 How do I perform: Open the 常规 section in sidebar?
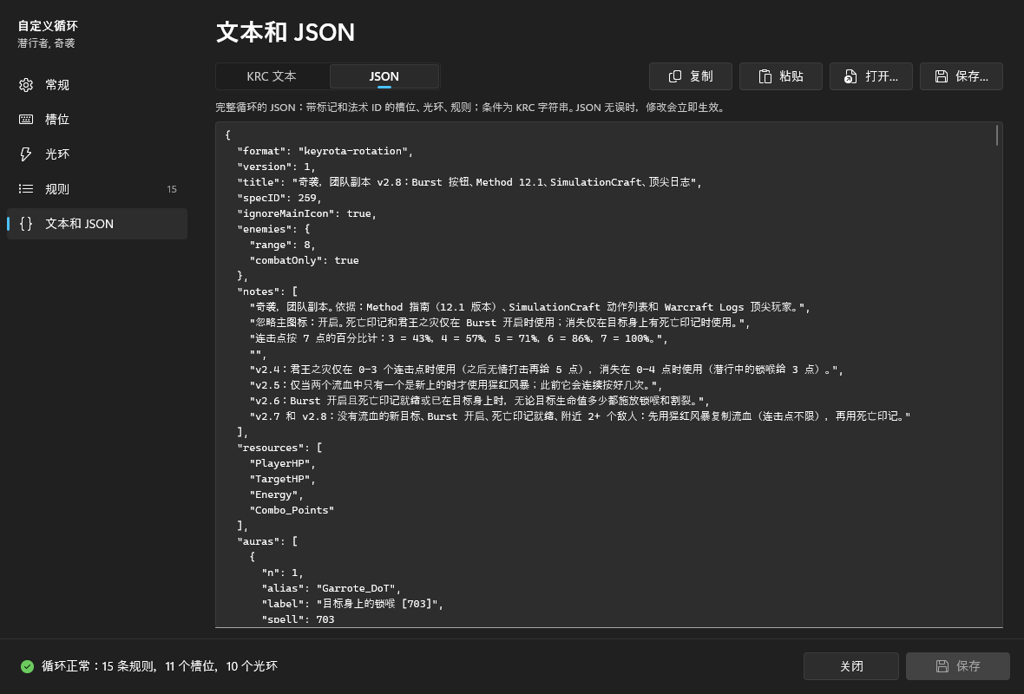tap(96, 85)
